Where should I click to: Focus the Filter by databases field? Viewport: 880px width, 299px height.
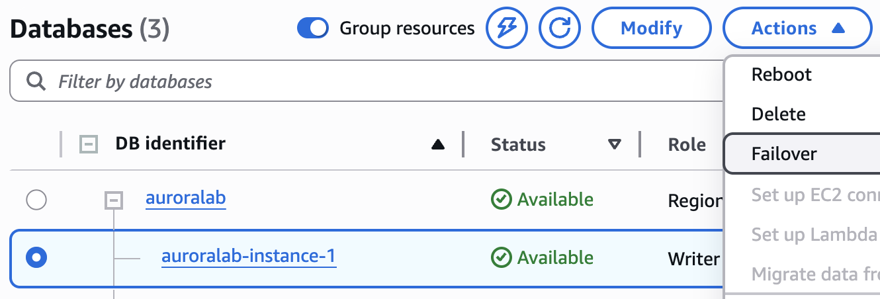point(367,81)
